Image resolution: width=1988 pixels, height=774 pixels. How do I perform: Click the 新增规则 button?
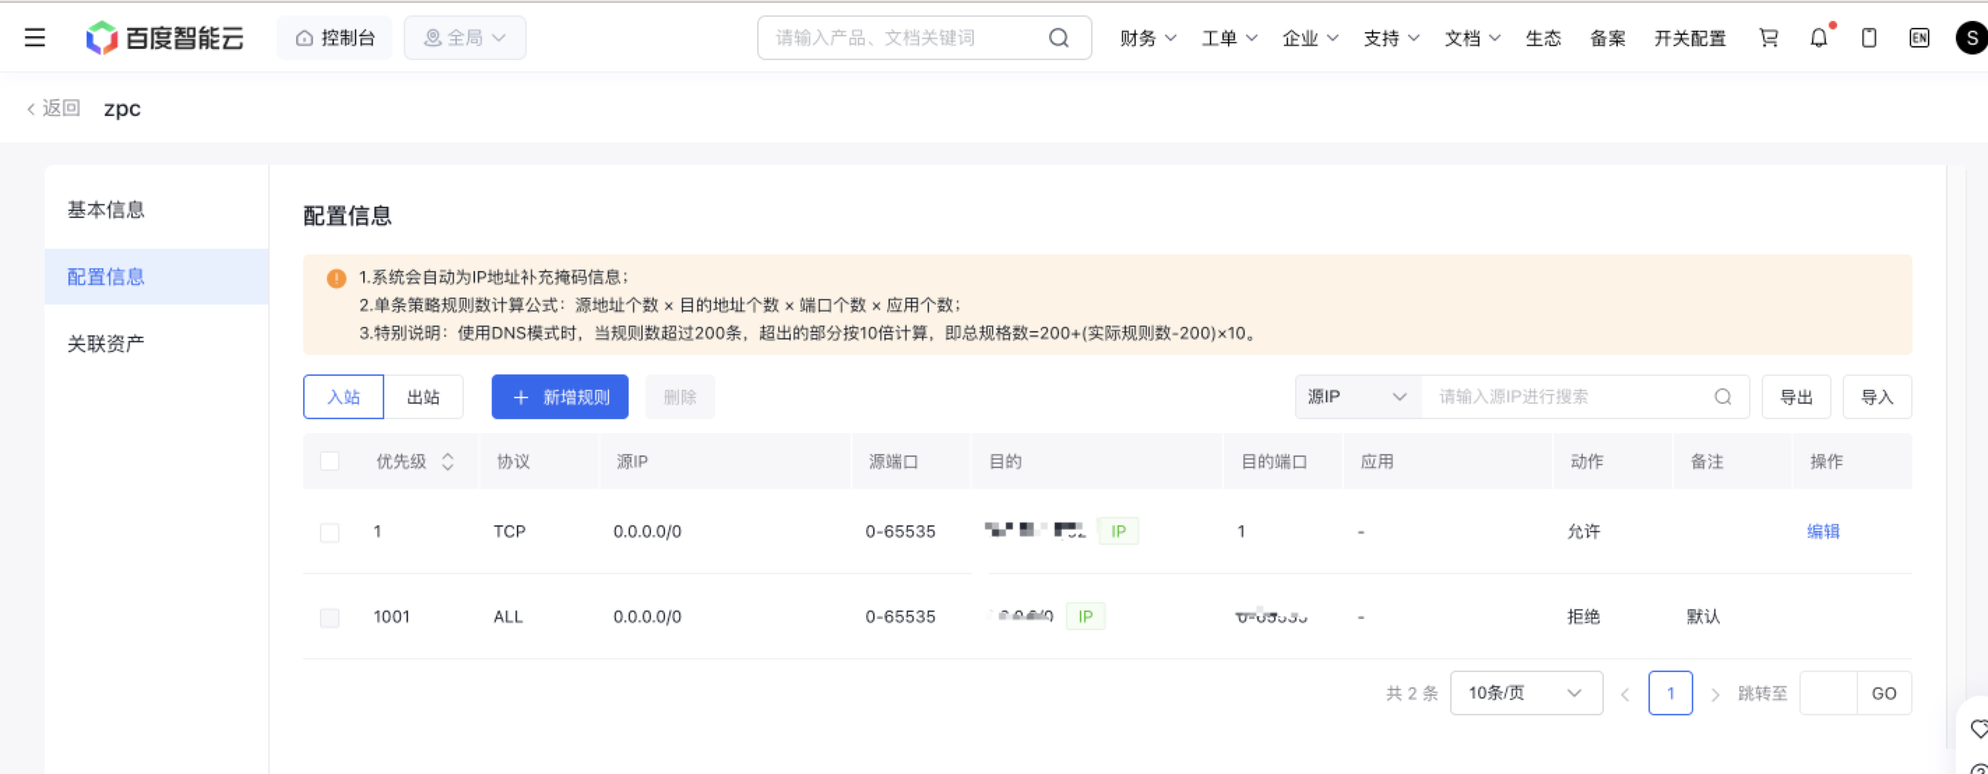tap(560, 397)
